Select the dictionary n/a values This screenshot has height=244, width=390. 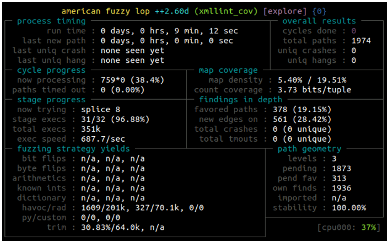coord(113,198)
